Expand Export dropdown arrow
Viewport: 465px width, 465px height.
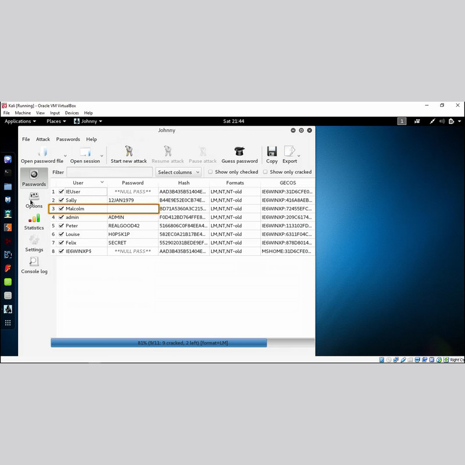pos(299,156)
